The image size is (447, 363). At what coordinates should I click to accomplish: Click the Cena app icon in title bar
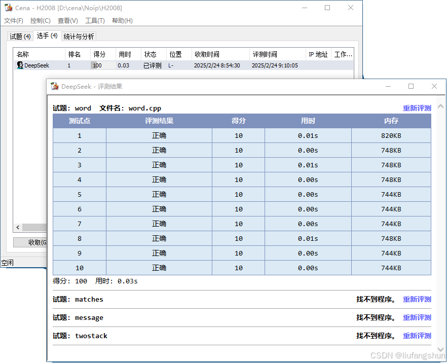click(9, 8)
